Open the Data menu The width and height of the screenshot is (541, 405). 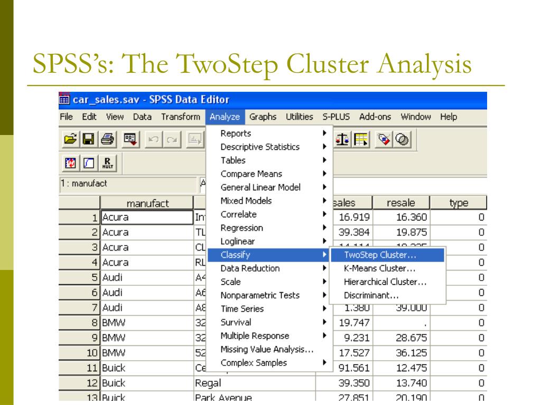(x=142, y=117)
